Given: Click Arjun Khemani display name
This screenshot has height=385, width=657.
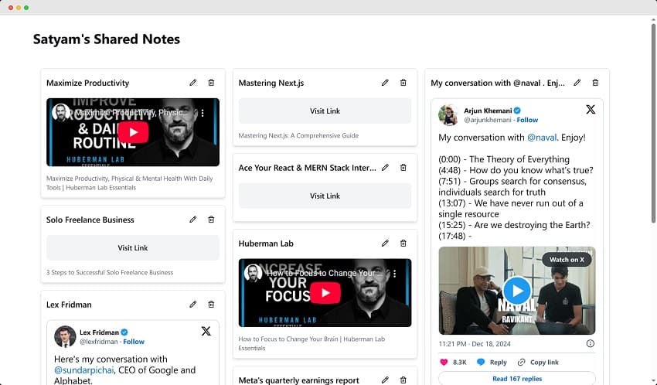Looking at the screenshot, I should [488, 111].
